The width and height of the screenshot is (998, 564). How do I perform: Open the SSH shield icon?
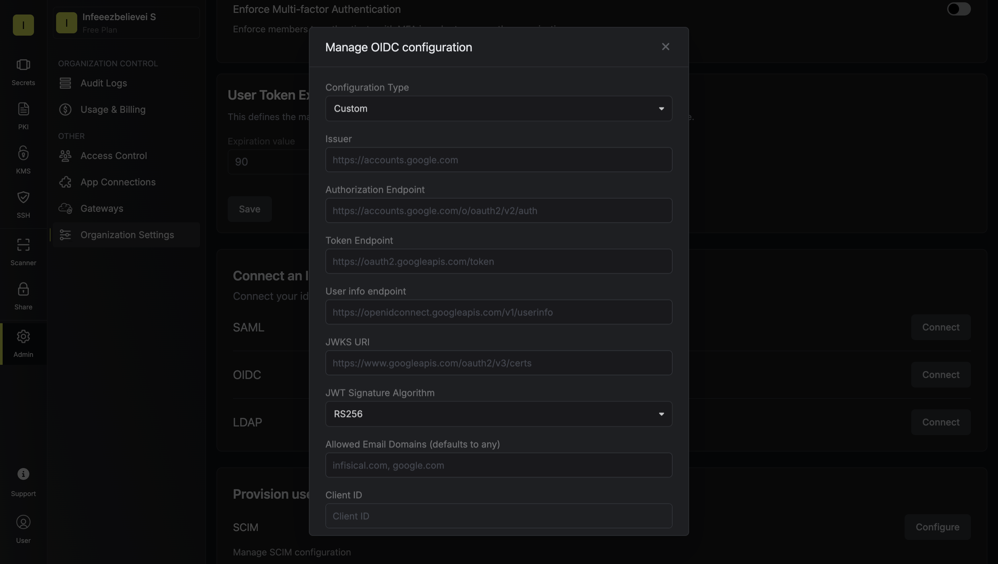pos(23,197)
